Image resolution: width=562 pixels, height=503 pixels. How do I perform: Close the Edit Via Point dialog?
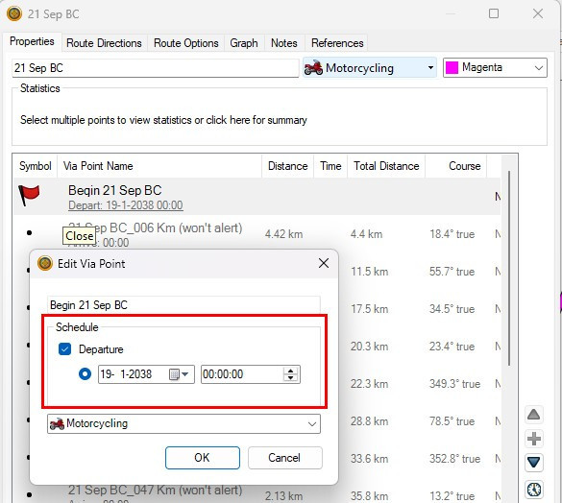point(324,263)
